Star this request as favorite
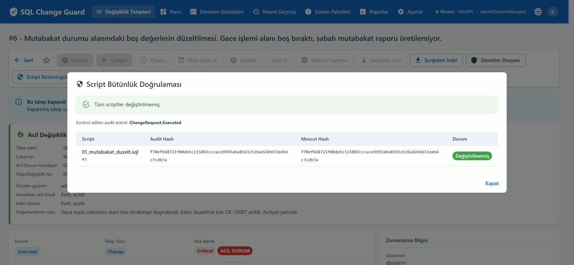Viewport: 574px width, 265px height. pyautogui.click(x=46, y=60)
